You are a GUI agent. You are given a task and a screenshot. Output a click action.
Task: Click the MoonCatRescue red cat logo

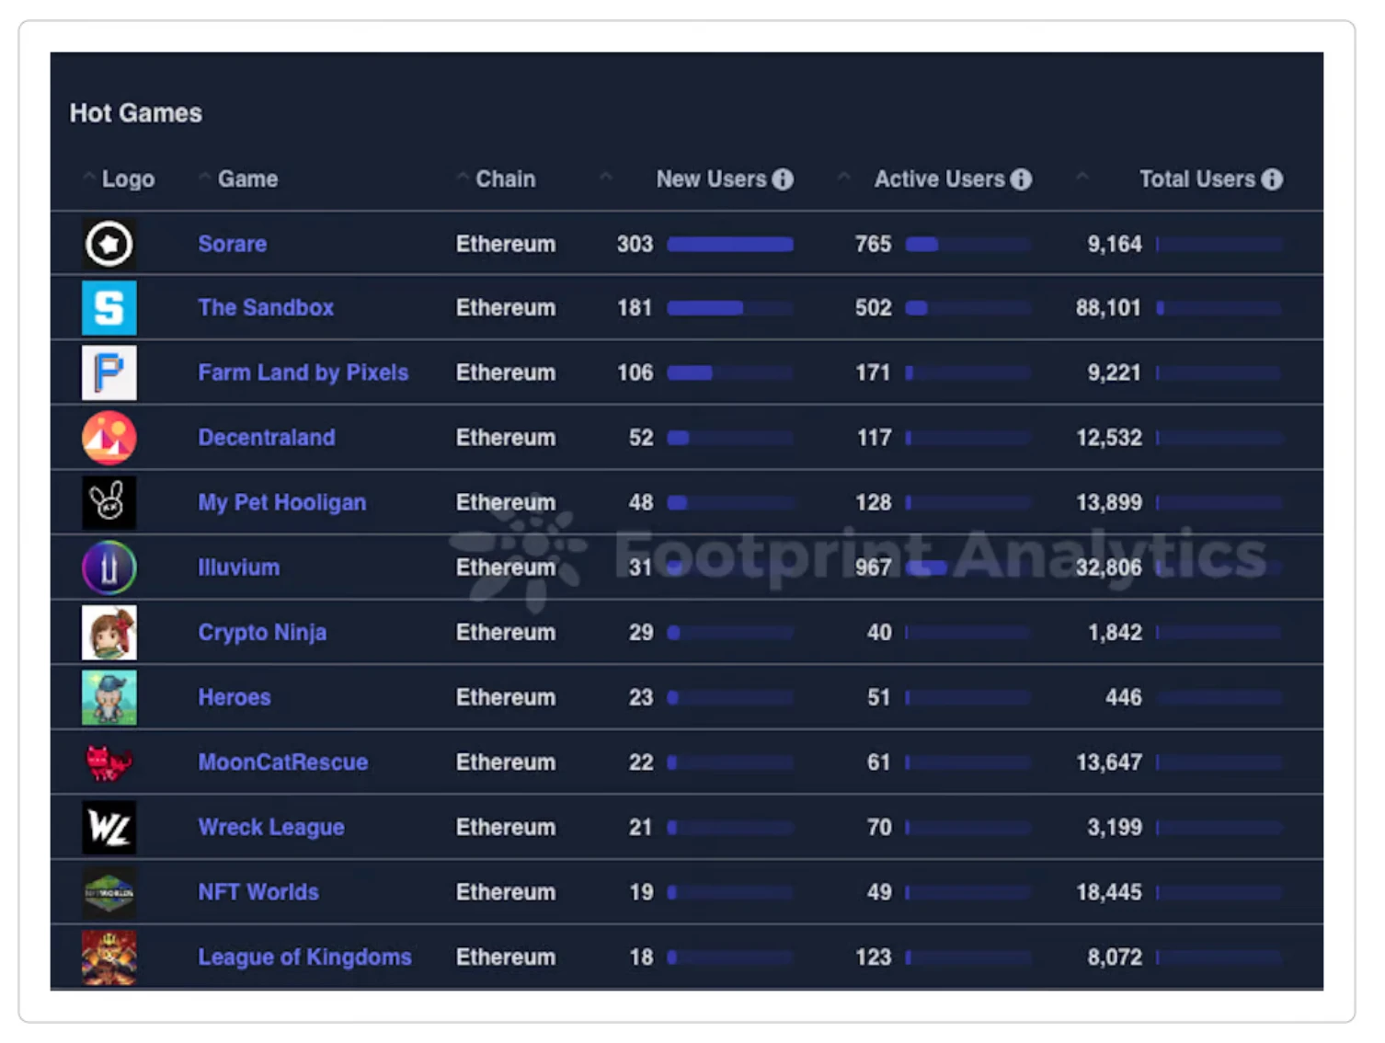tap(109, 762)
